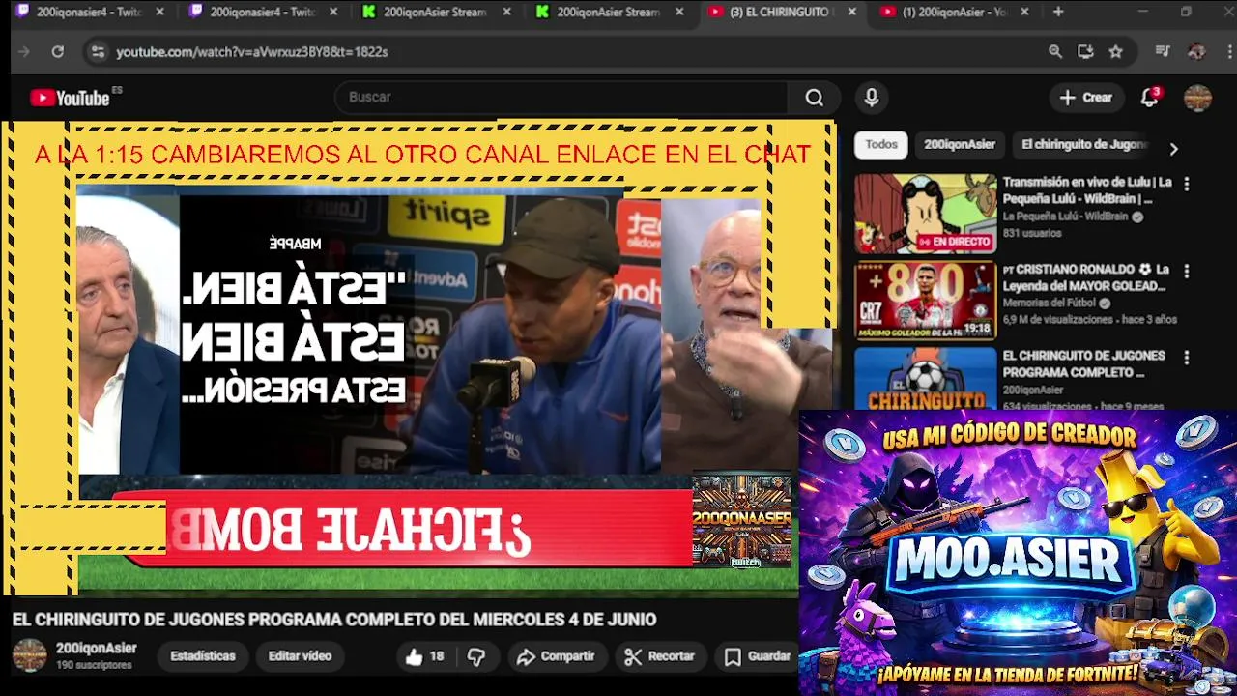Close the first 200iqonasier4 Twitch tab
The height and width of the screenshot is (696, 1237).
[160, 12]
